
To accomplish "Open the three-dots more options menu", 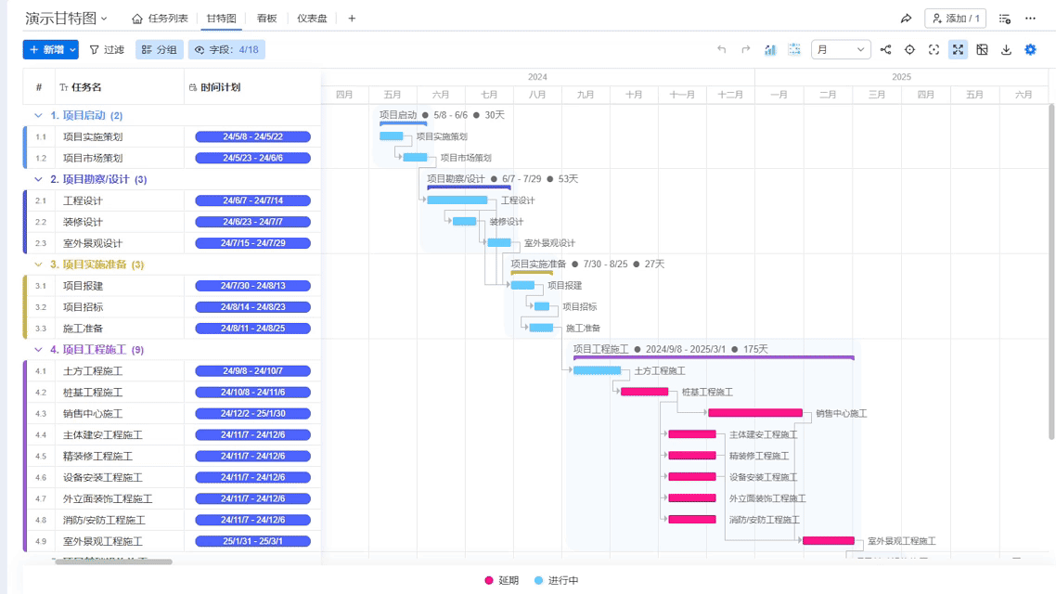I will point(1030,19).
